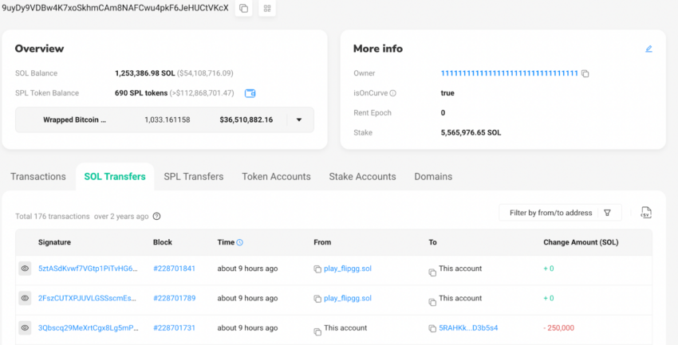View details eye icon for 3Qbscq transaction

click(x=25, y=327)
